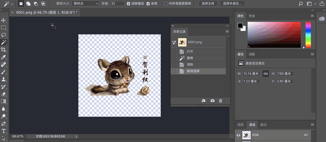The image size is (326, 142).
Task: Switch to the 调整 tab
Action: point(252,54)
